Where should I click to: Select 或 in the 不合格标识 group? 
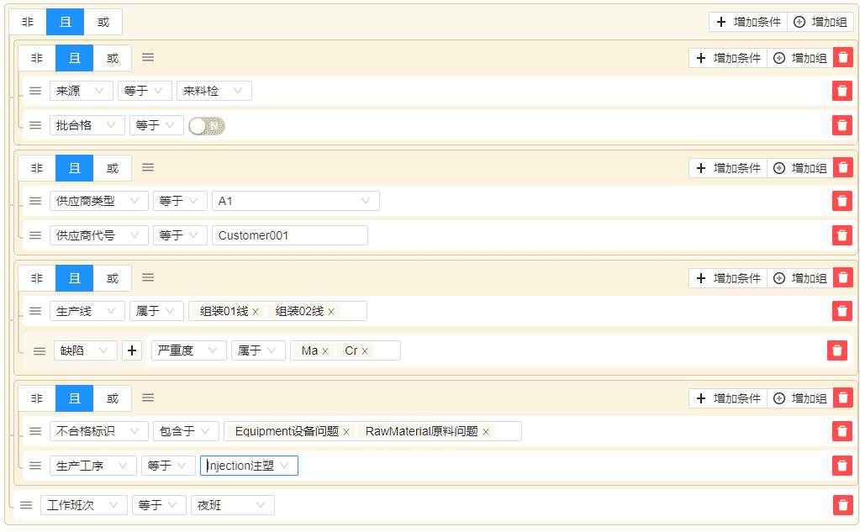point(113,398)
